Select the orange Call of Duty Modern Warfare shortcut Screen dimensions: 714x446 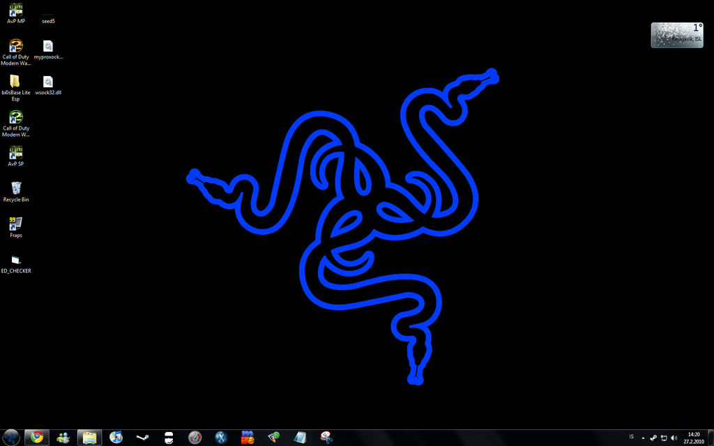pyautogui.click(x=16, y=52)
